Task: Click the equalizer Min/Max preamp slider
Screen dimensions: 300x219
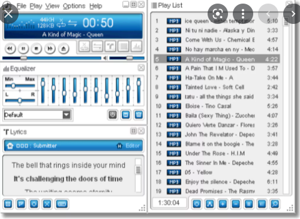Action: click(x=20, y=86)
